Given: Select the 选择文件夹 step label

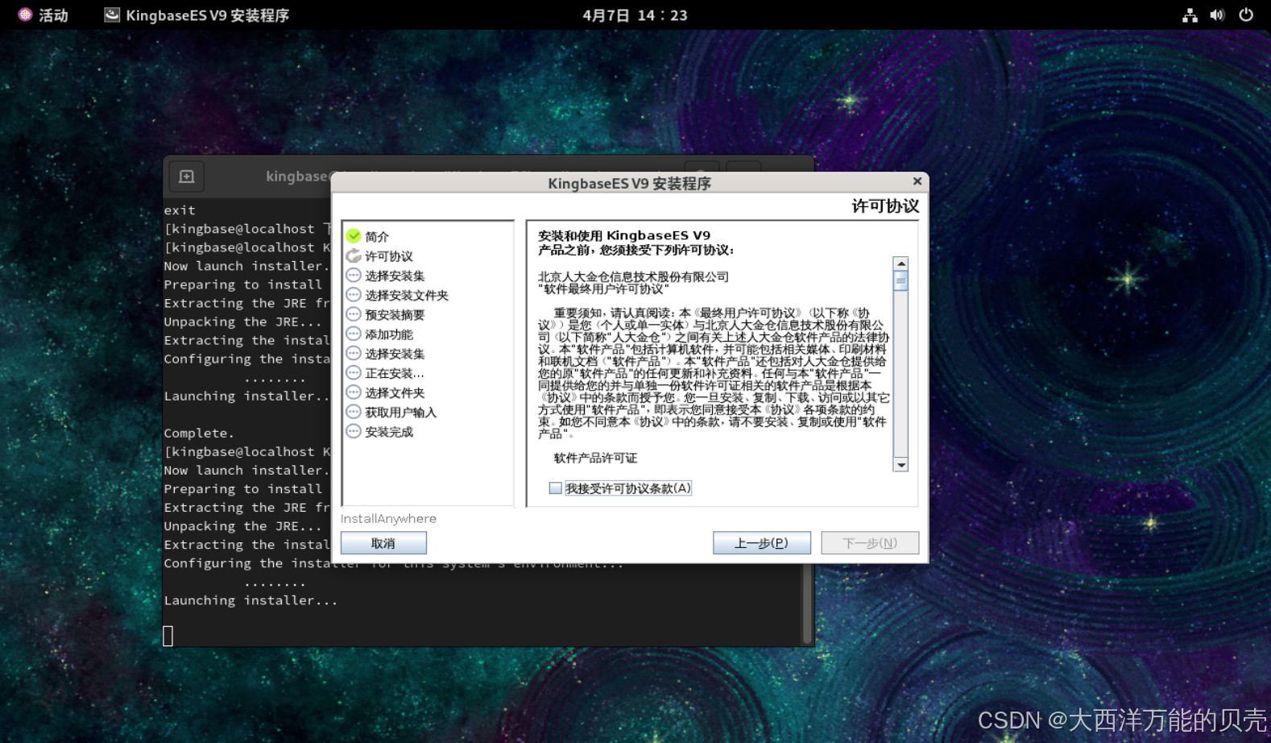Looking at the screenshot, I should 395,393.
